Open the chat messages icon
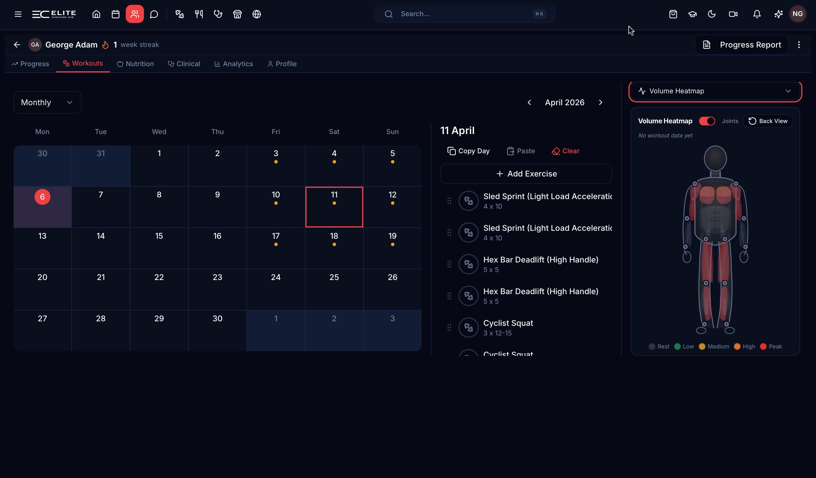This screenshot has width=816, height=478. [x=154, y=14]
